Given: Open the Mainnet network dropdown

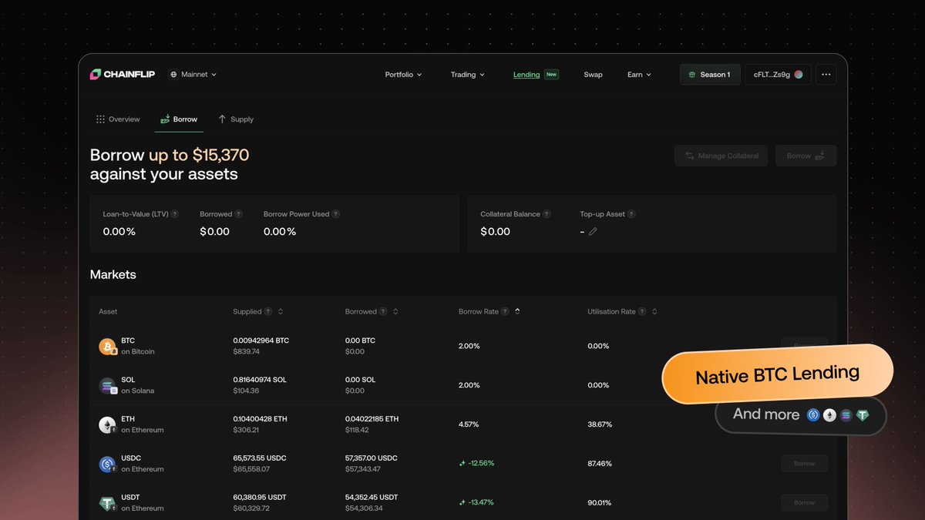Looking at the screenshot, I should 192,74.
